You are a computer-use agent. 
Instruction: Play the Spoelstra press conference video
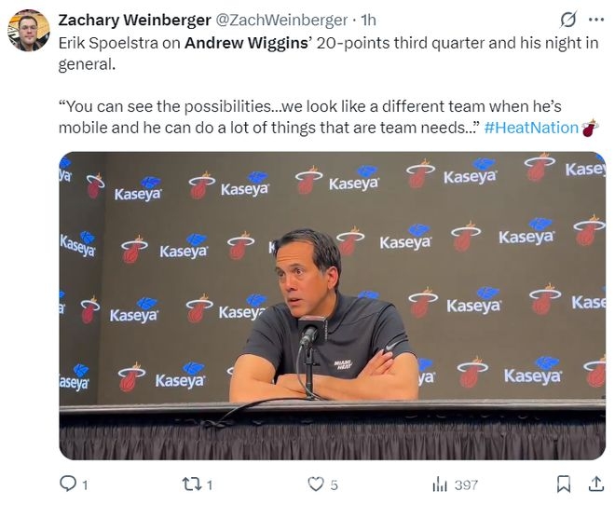tap(333, 306)
